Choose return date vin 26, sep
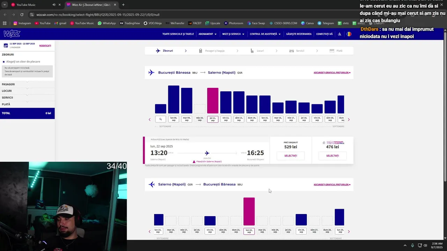The width and height of the screenshot is (447, 251). coord(301,231)
